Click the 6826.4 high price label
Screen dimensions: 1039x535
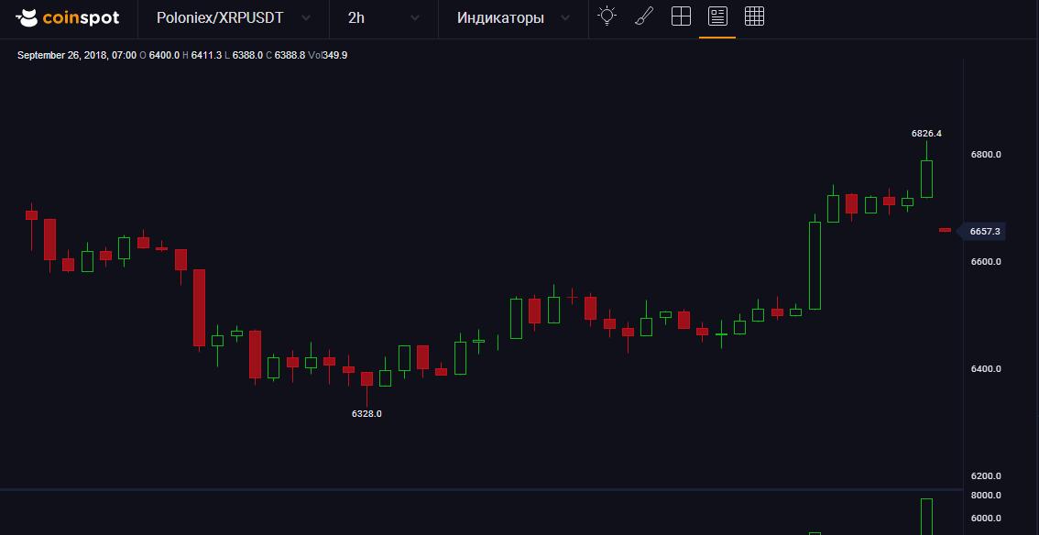pos(926,134)
